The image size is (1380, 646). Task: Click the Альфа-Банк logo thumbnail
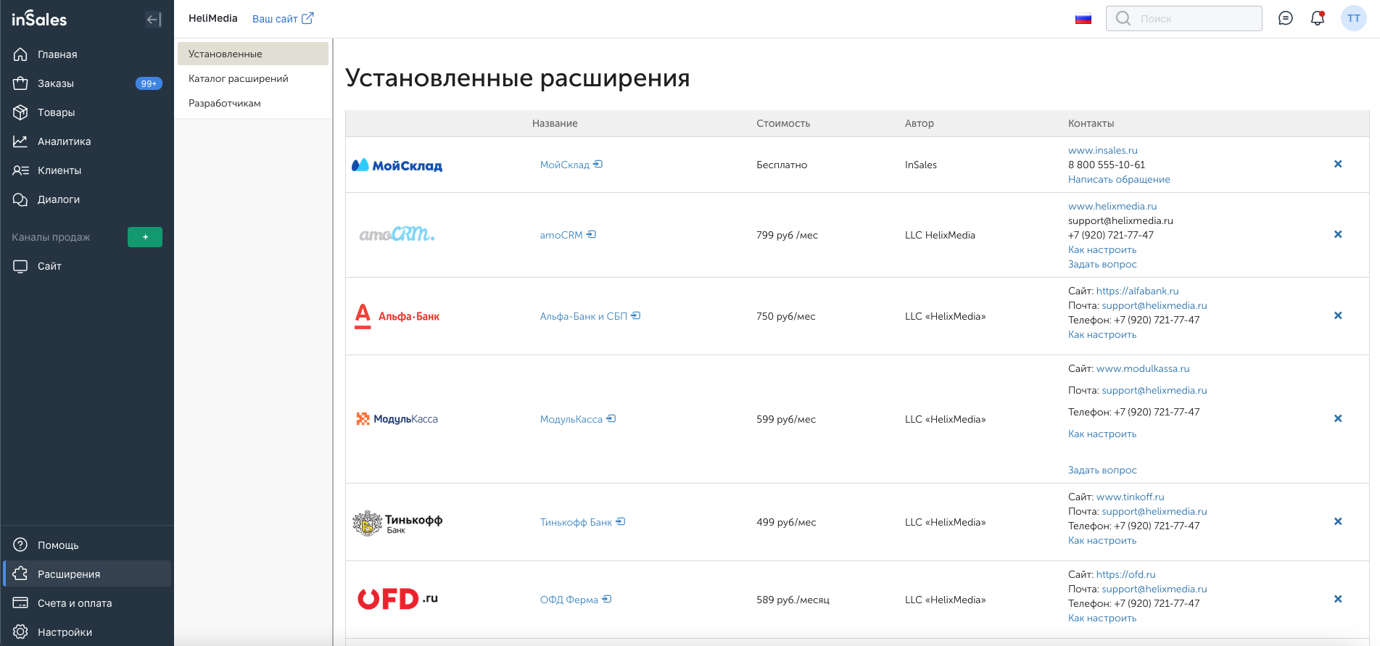coord(397,316)
